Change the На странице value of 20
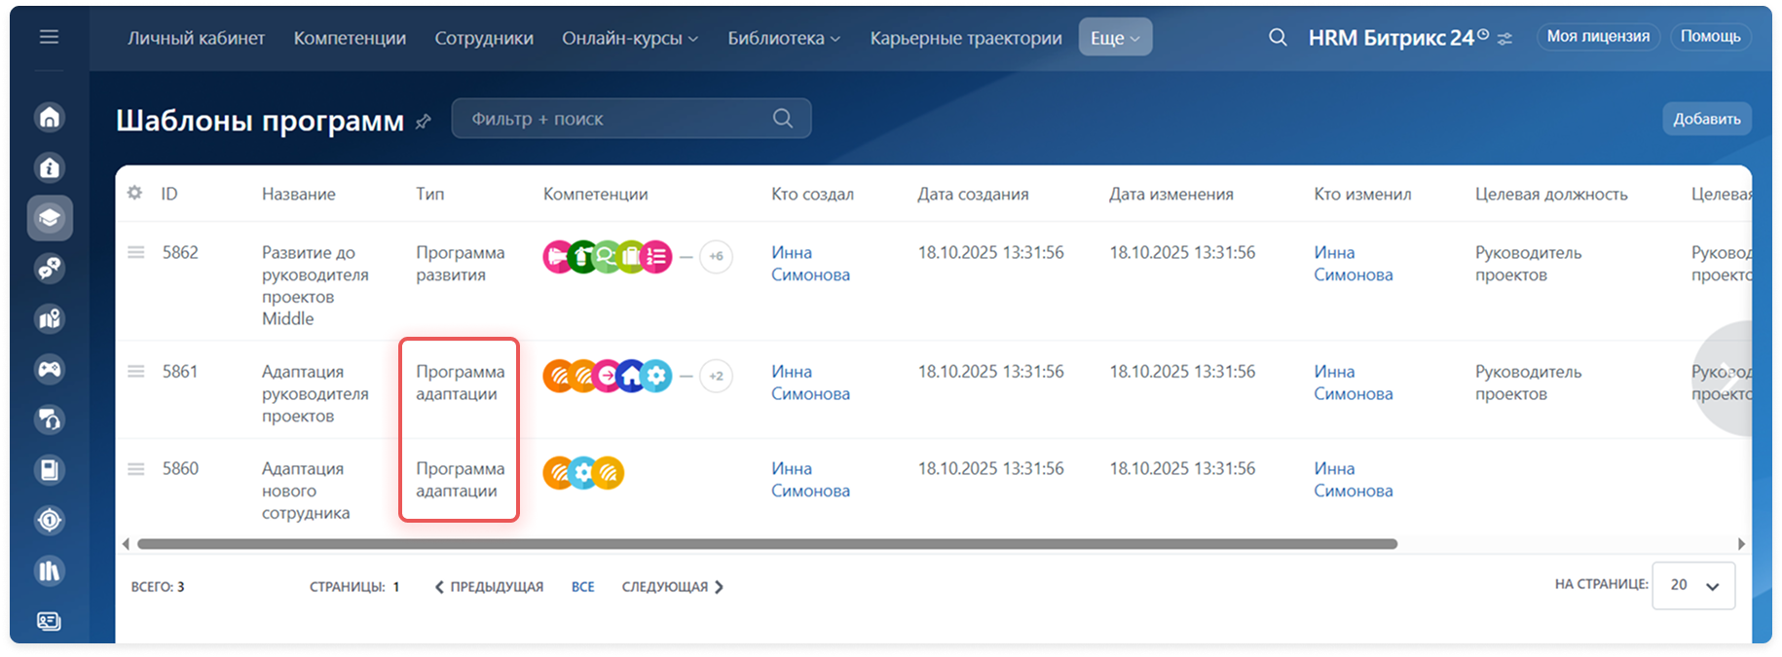Screen dimensions: 1782x657 coord(1692,585)
